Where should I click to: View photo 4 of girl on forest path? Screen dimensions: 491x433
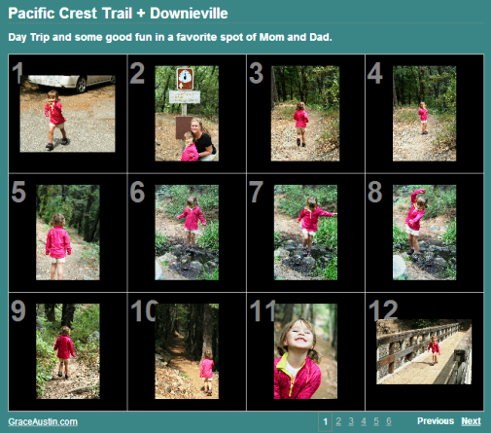(424, 114)
